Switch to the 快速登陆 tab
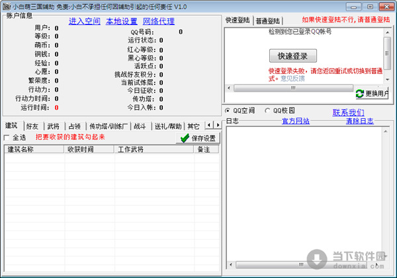The width and height of the screenshot is (397, 278). click(x=238, y=20)
